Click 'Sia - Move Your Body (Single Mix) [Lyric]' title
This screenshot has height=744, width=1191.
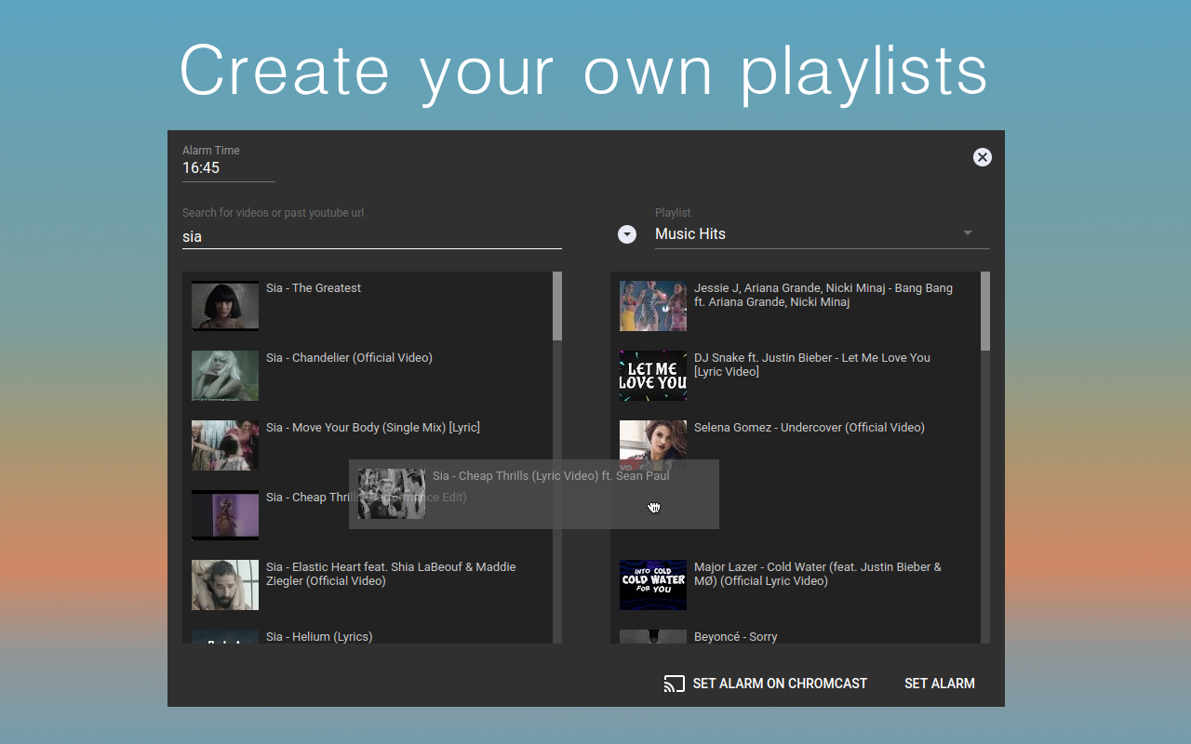373,428
